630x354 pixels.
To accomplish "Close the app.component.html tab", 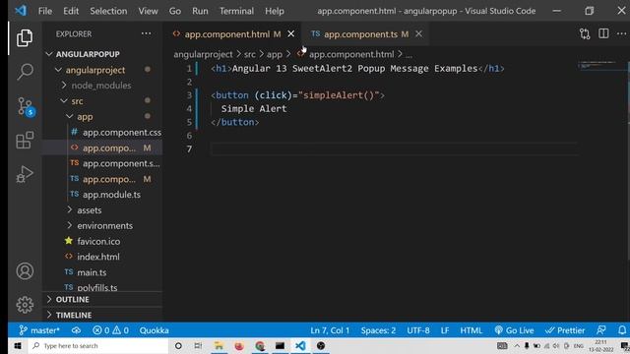I will tap(291, 34).
